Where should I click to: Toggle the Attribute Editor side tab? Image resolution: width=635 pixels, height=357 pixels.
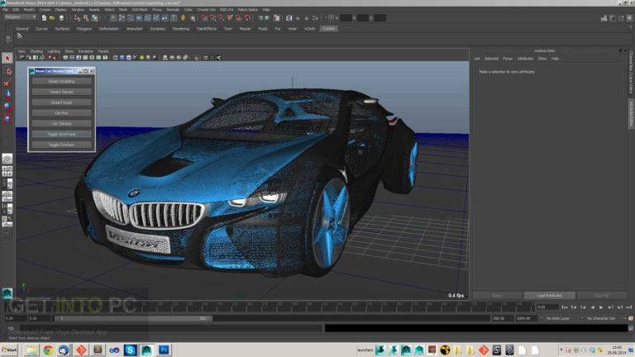[631, 115]
